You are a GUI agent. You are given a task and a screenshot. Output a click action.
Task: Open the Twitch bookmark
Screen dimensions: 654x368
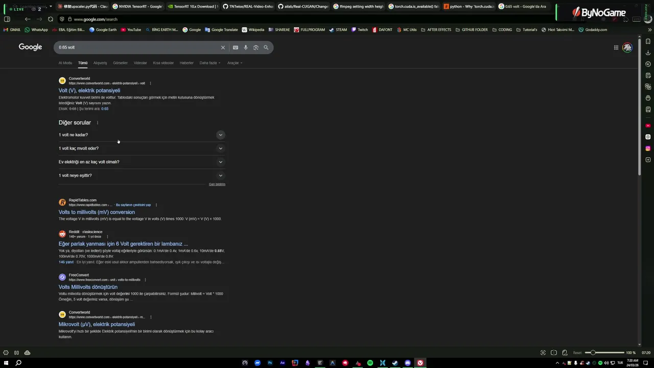[360, 30]
